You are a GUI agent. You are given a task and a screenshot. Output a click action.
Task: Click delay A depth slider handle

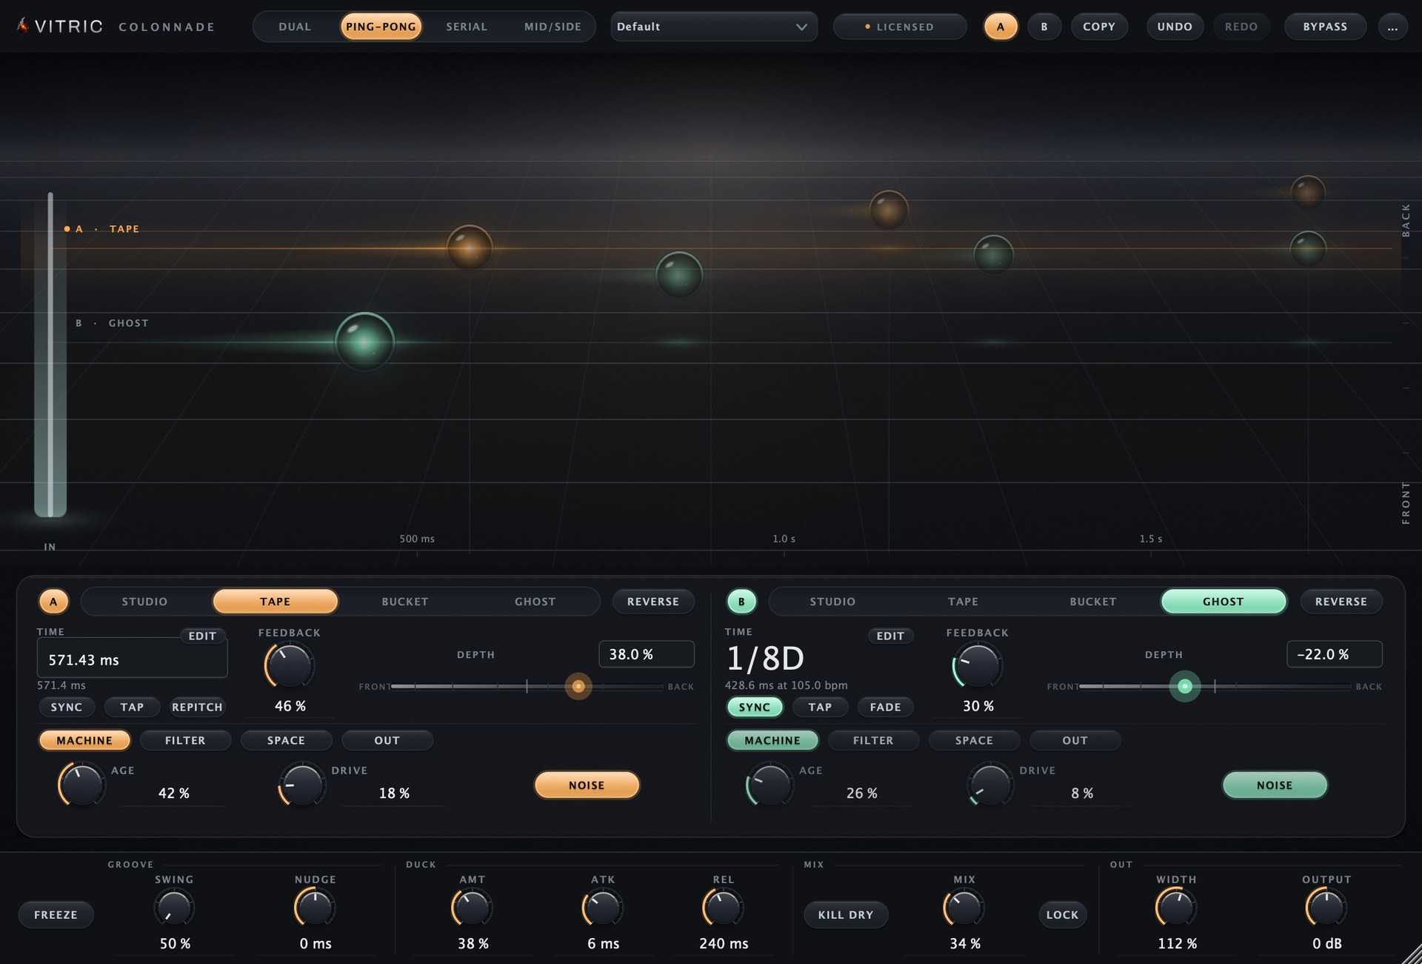pyautogui.click(x=578, y=686)
